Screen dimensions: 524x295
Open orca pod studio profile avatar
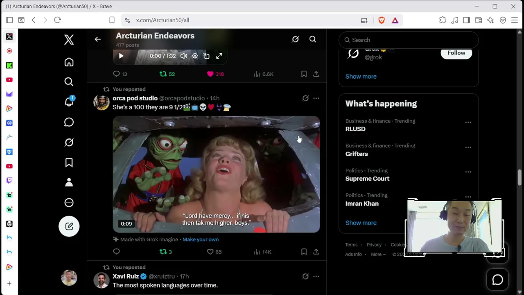click(x=101, y=102)
